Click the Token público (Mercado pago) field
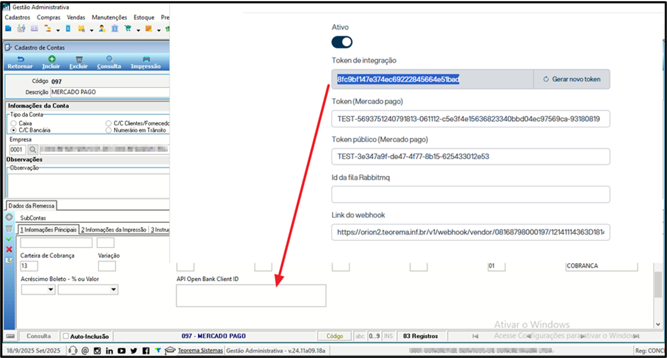 (x=471, y=156)
